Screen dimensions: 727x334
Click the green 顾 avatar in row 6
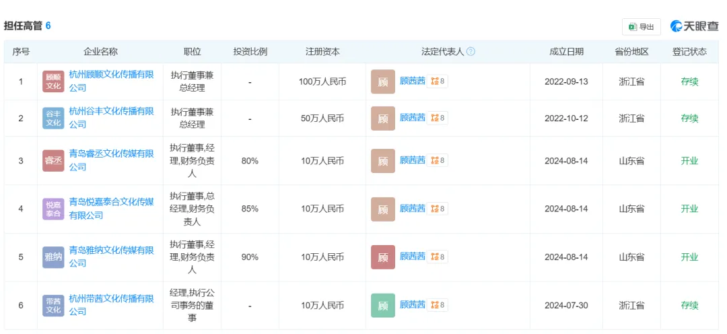point(383,306)
